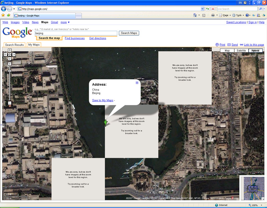Click the Home toolbar icon
267x208 pixels.
coord(195,15)
